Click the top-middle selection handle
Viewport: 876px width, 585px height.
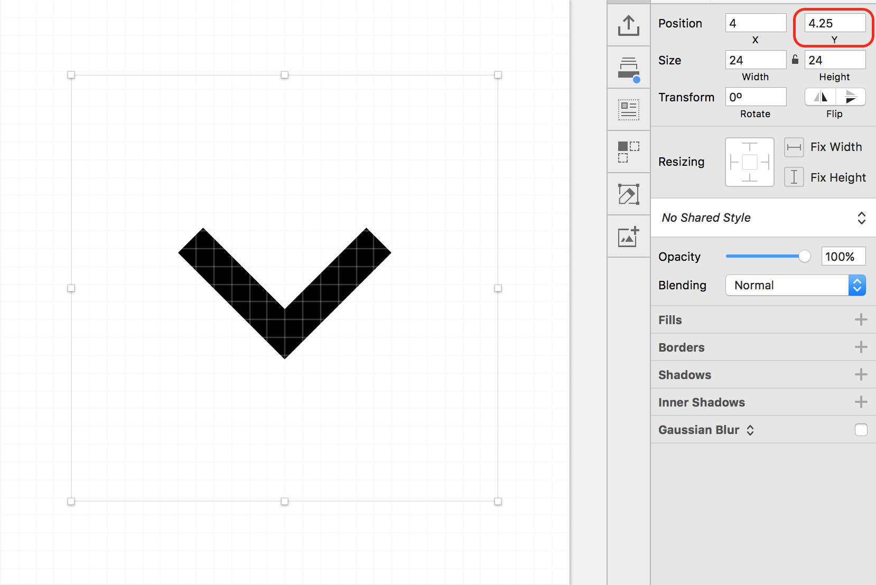[285, 75]
